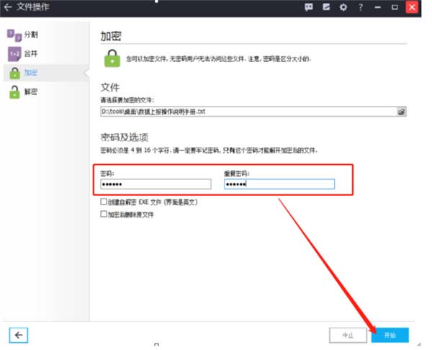Open help question mark icon
This screenshot has height=350, width=432.
361,7
